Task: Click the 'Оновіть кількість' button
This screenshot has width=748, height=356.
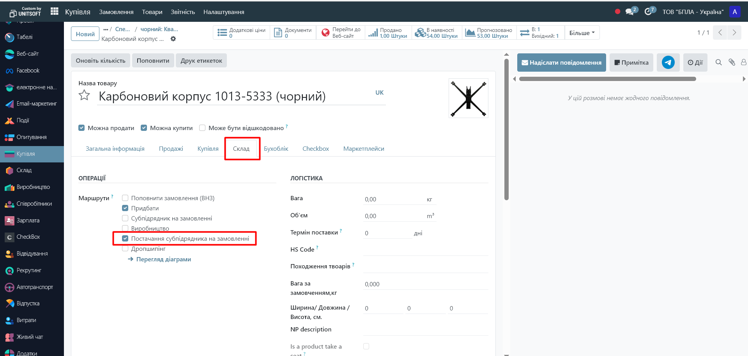Action: pyautogui.click(x=101, y=61)
